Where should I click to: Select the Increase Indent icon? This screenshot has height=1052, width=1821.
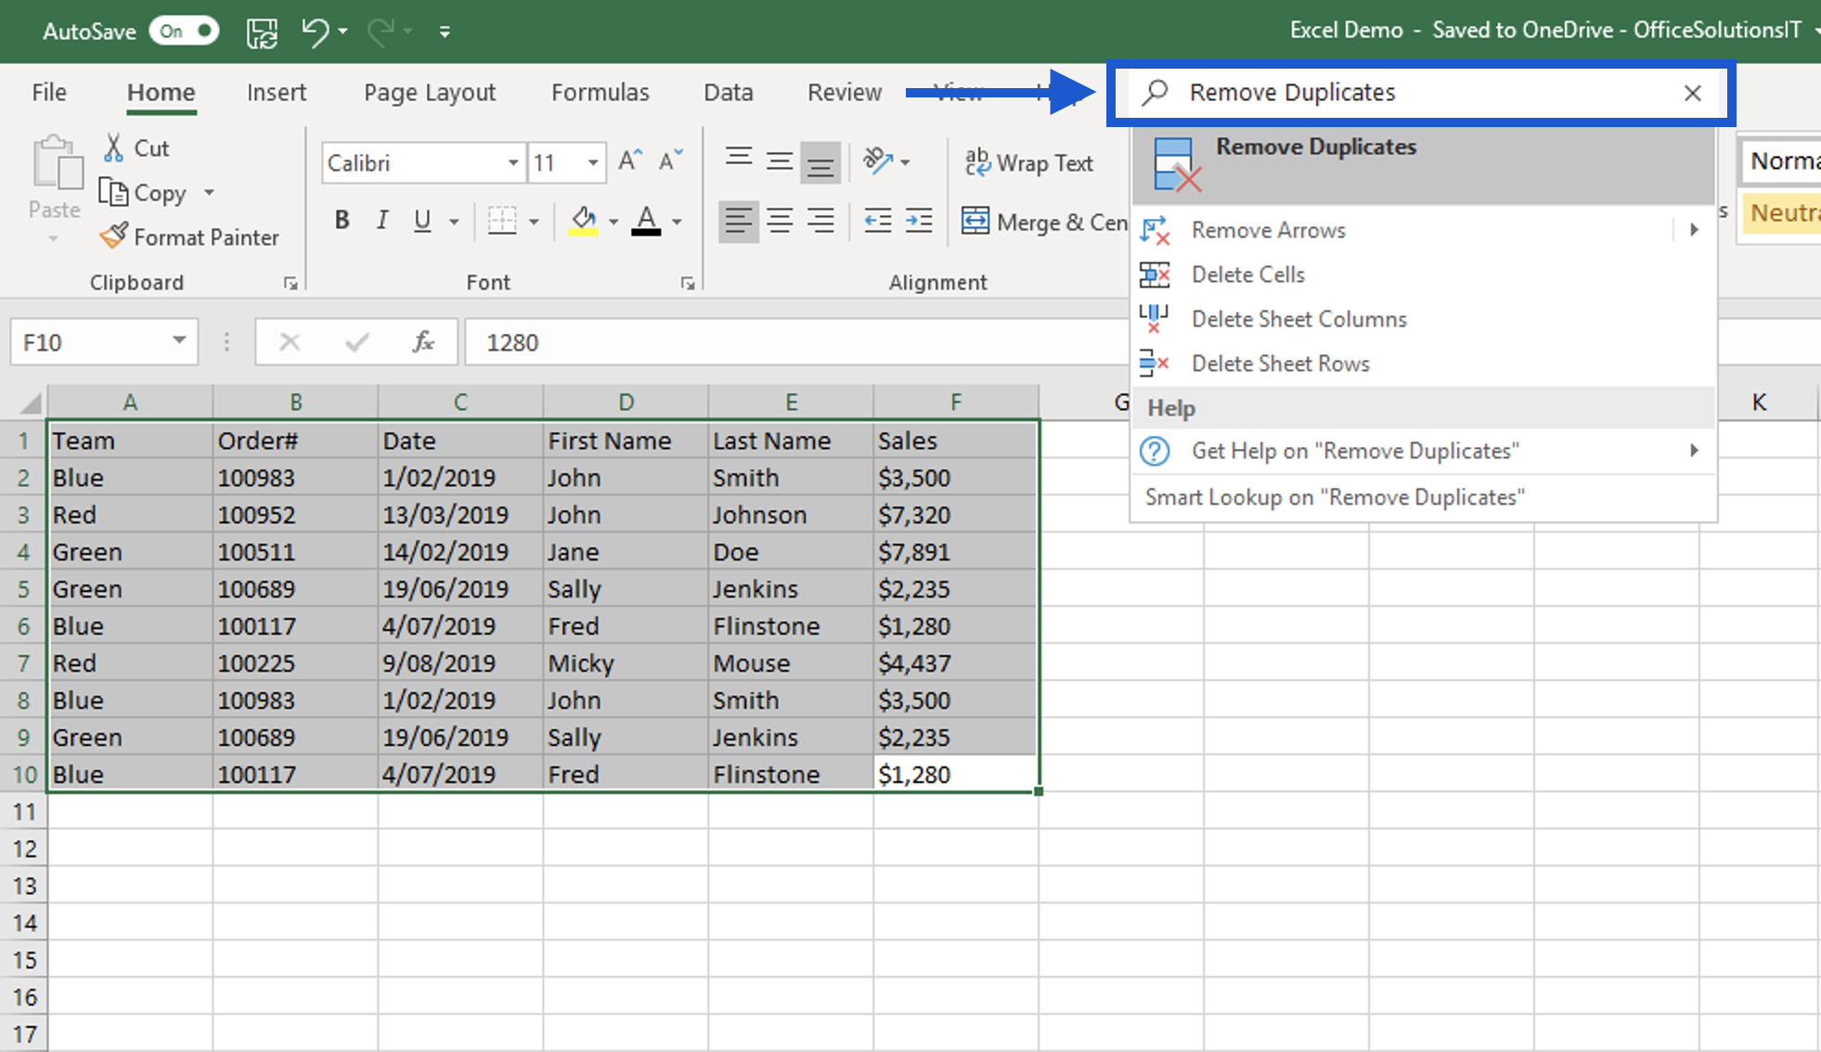pos(918,221)
